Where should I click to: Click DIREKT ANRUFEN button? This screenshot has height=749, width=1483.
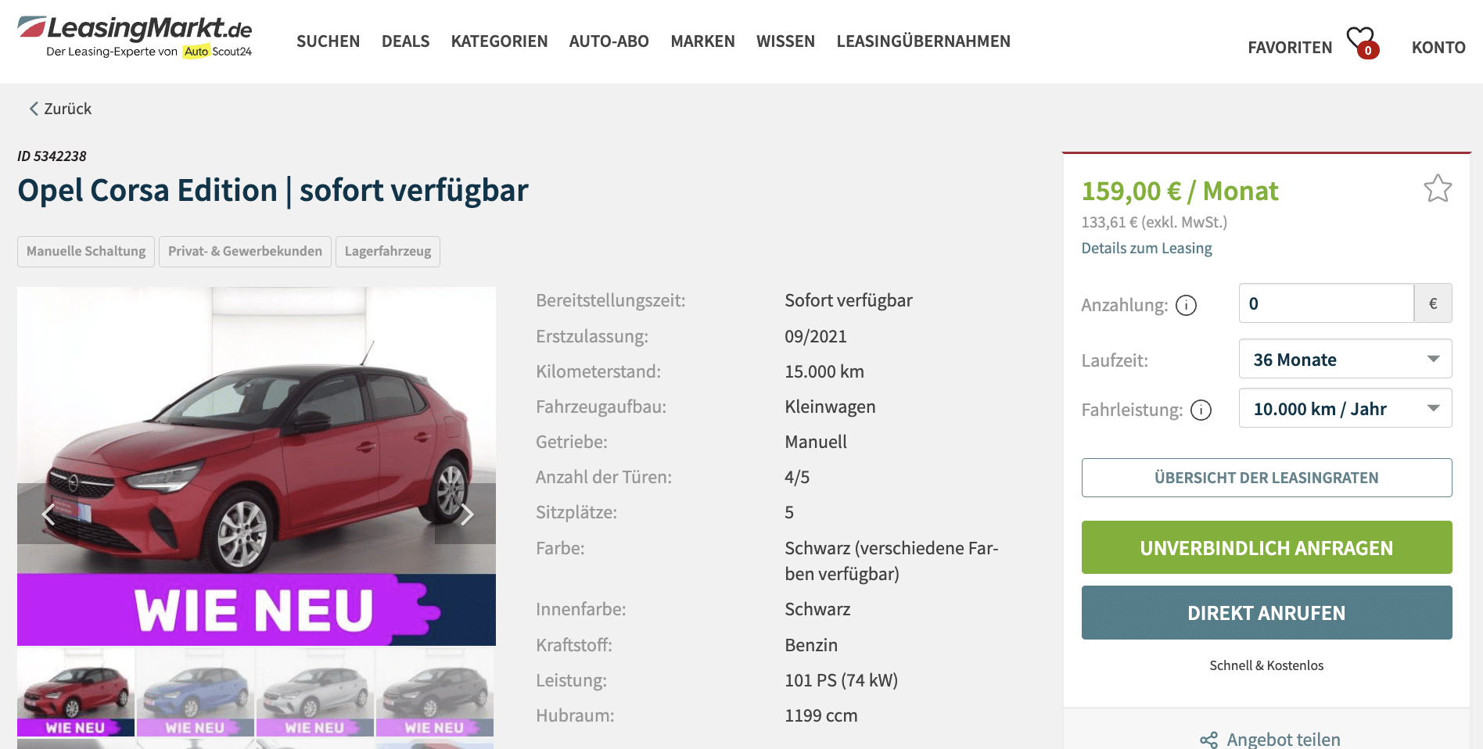click(1266, 613)
